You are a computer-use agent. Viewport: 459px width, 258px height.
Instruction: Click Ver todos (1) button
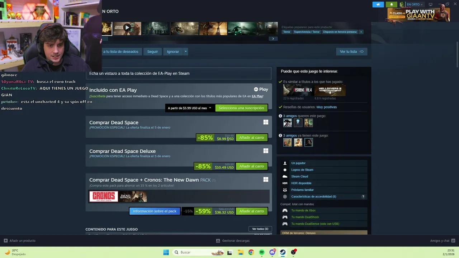tap(260, 229)
